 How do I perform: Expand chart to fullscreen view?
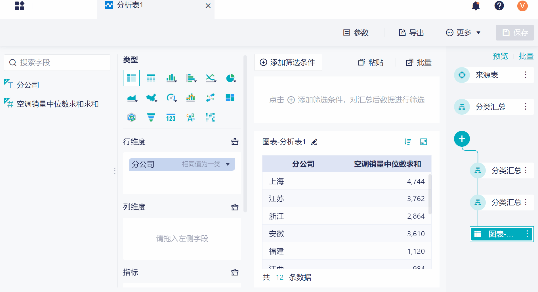(424, 142)
